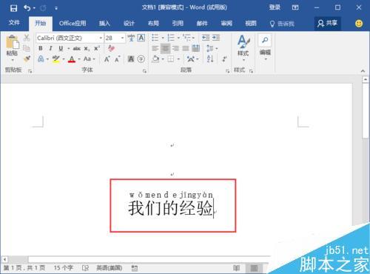Screen dimensions: 370x274
Task: Click the Clear All Formatting eraser icon
Action: click(111, 48)
